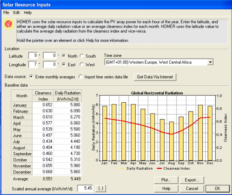Click the {..} sensitivity values button
232x195 pixels.
pos(101,189)
